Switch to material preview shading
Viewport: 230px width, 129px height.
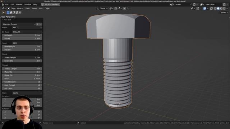[221, 9]
